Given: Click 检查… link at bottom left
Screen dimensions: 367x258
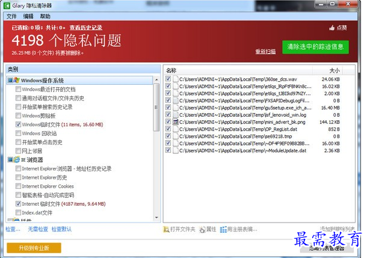Looking at the screenshot, I should (x=13, y=229).
